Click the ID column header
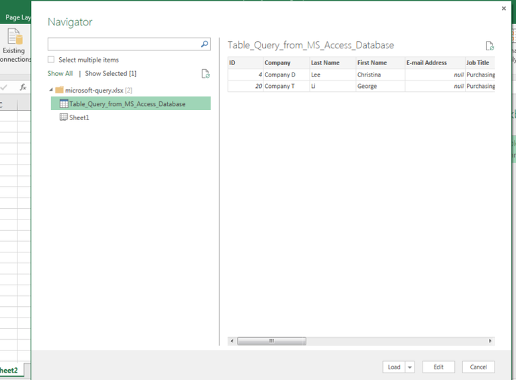 [245, 63]
